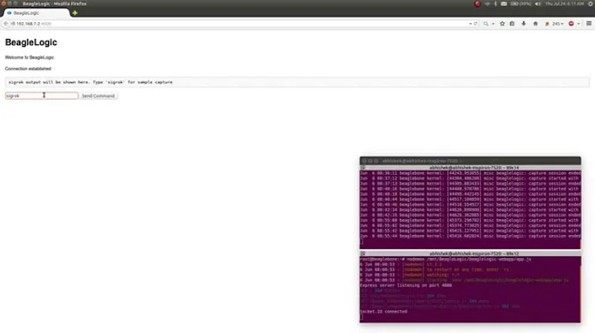Image resolution: width=595 pixels, height=333 pixels.
Task: Expand the Adblock icon dropdown arrow
Action: (578, 23)
